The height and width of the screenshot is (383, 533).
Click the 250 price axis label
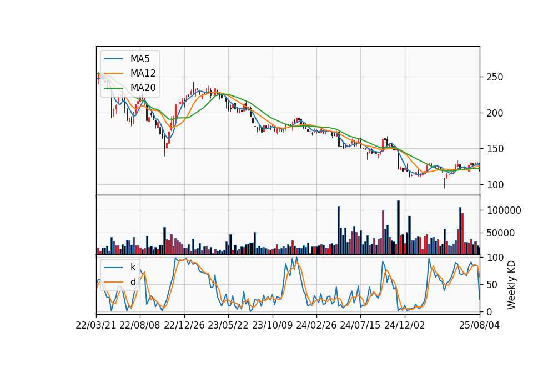[495, 77]
